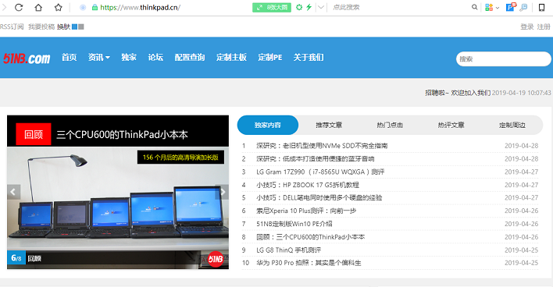Show previous slide with the left carousel arrow

pyautogui.click(x=13, y=192)
